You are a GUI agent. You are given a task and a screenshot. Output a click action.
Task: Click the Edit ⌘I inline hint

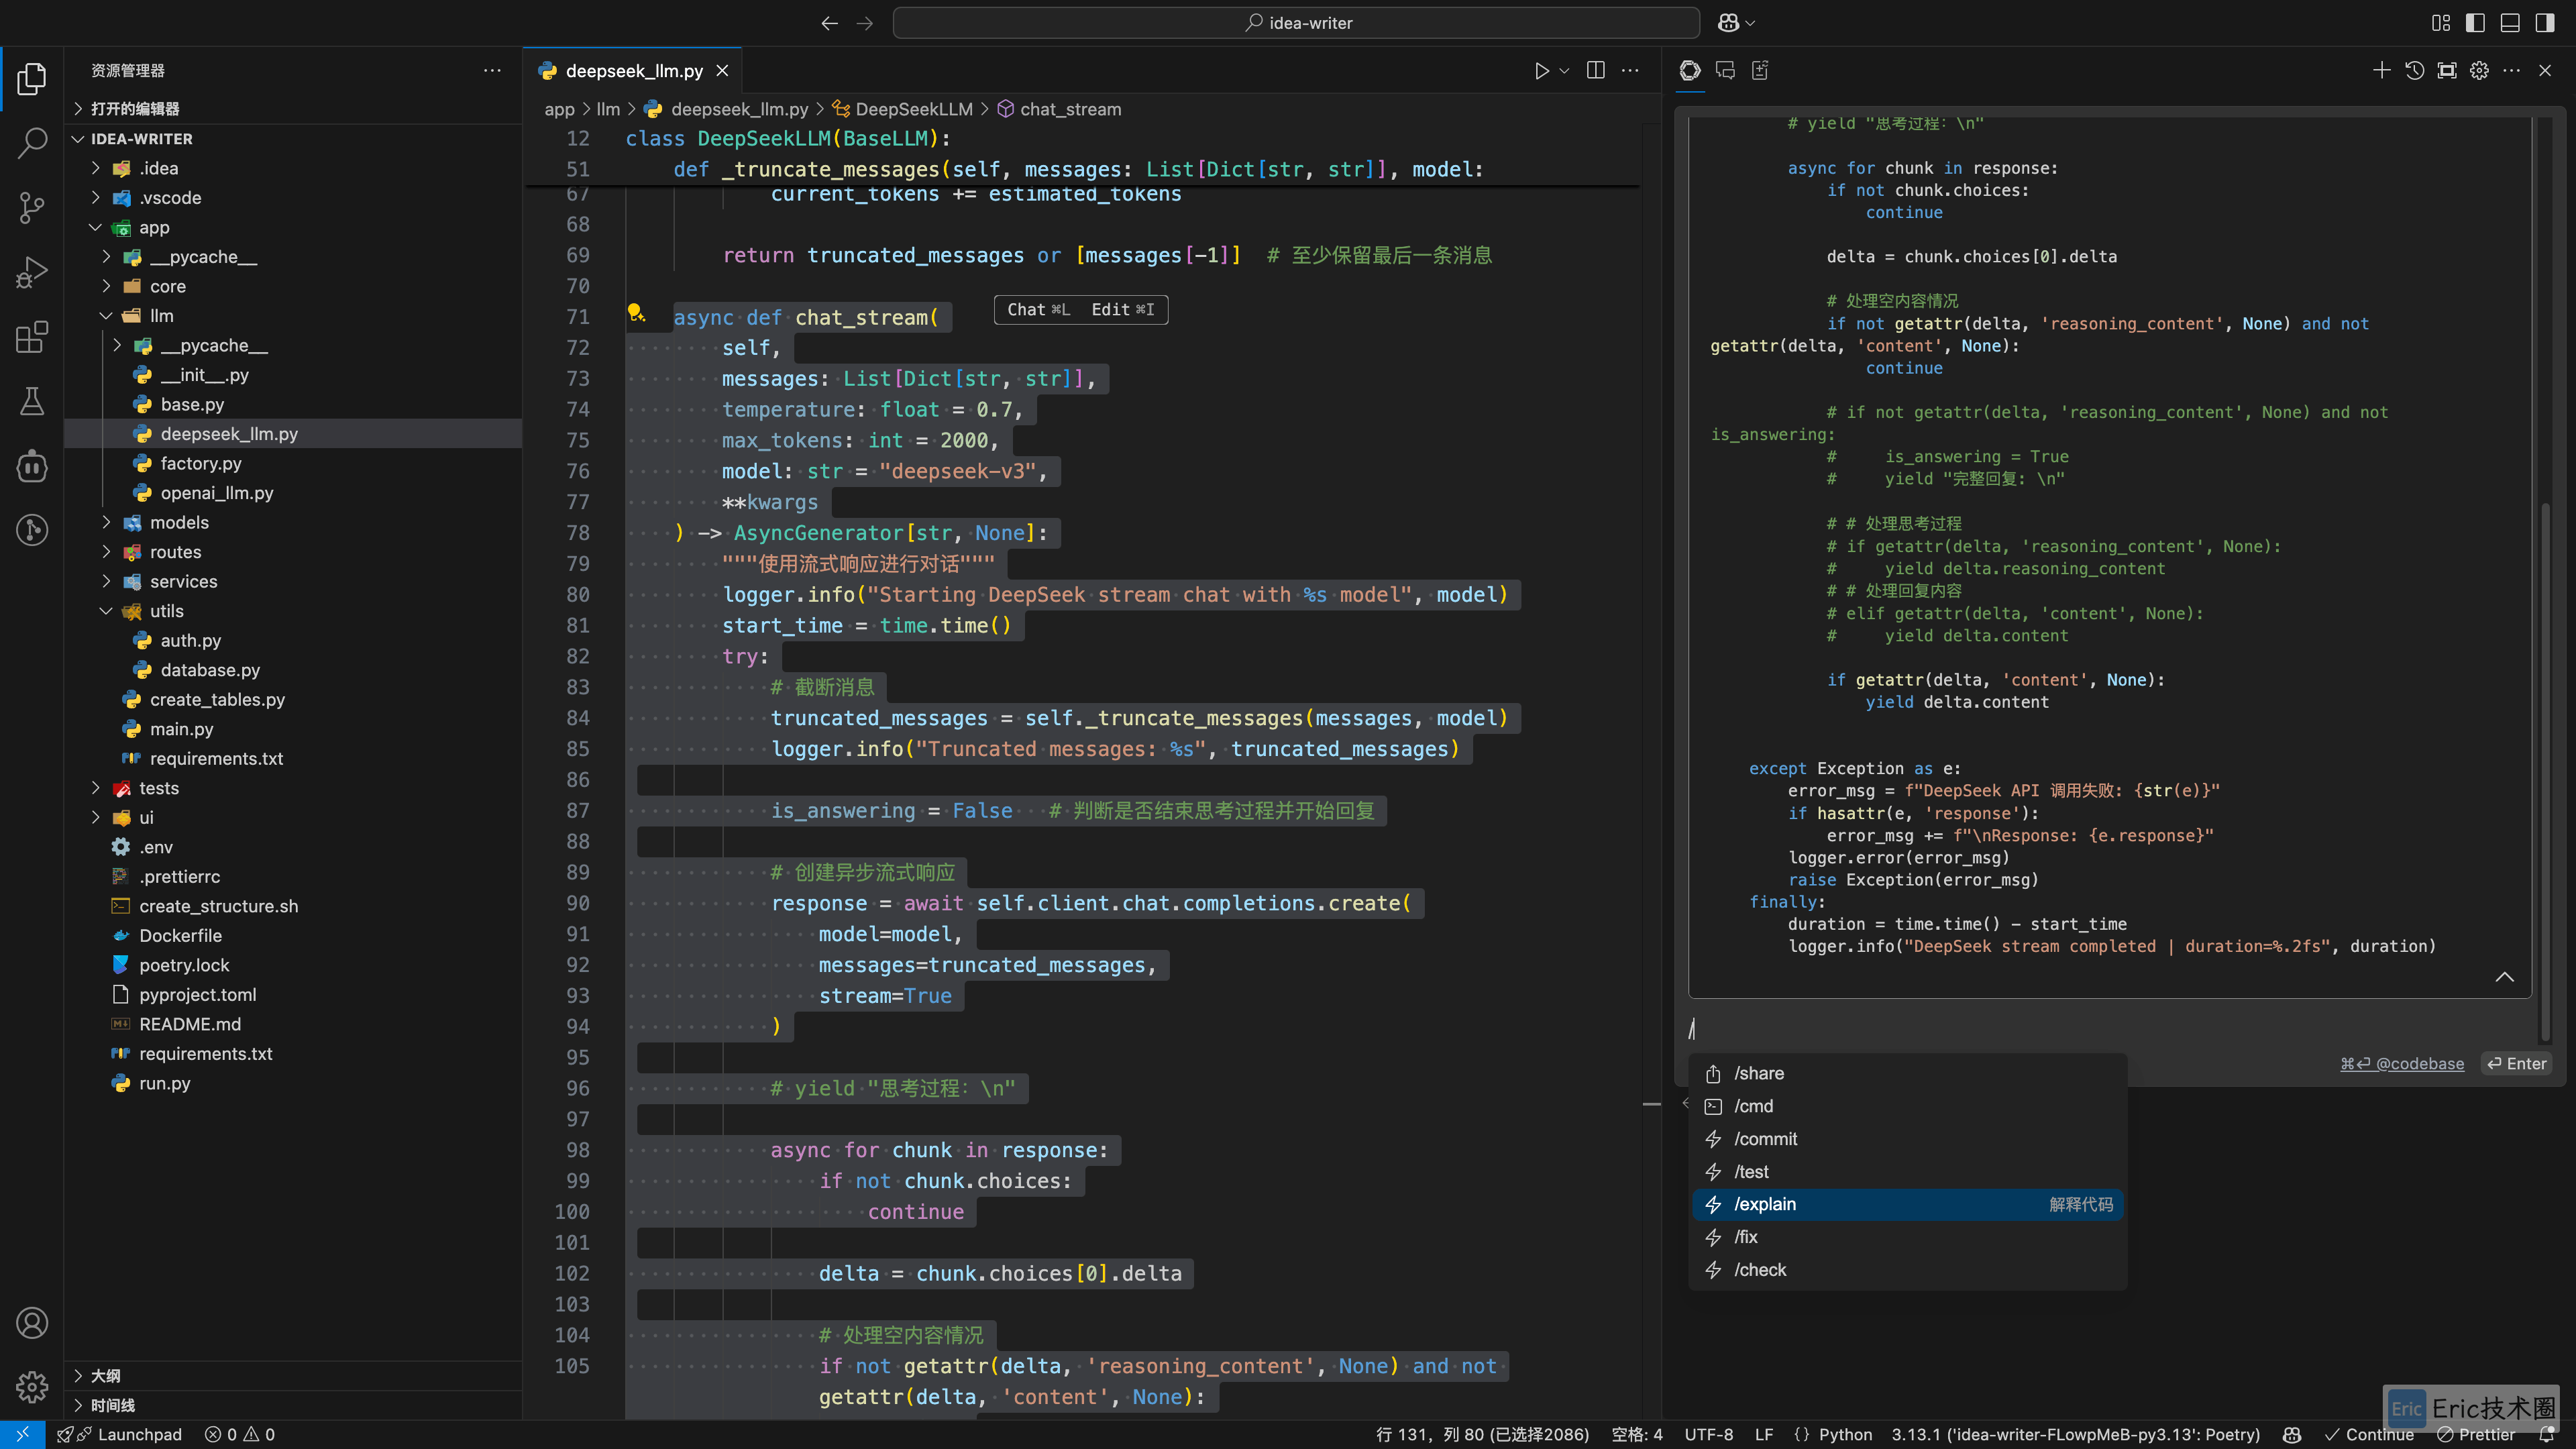point(1123,310)
